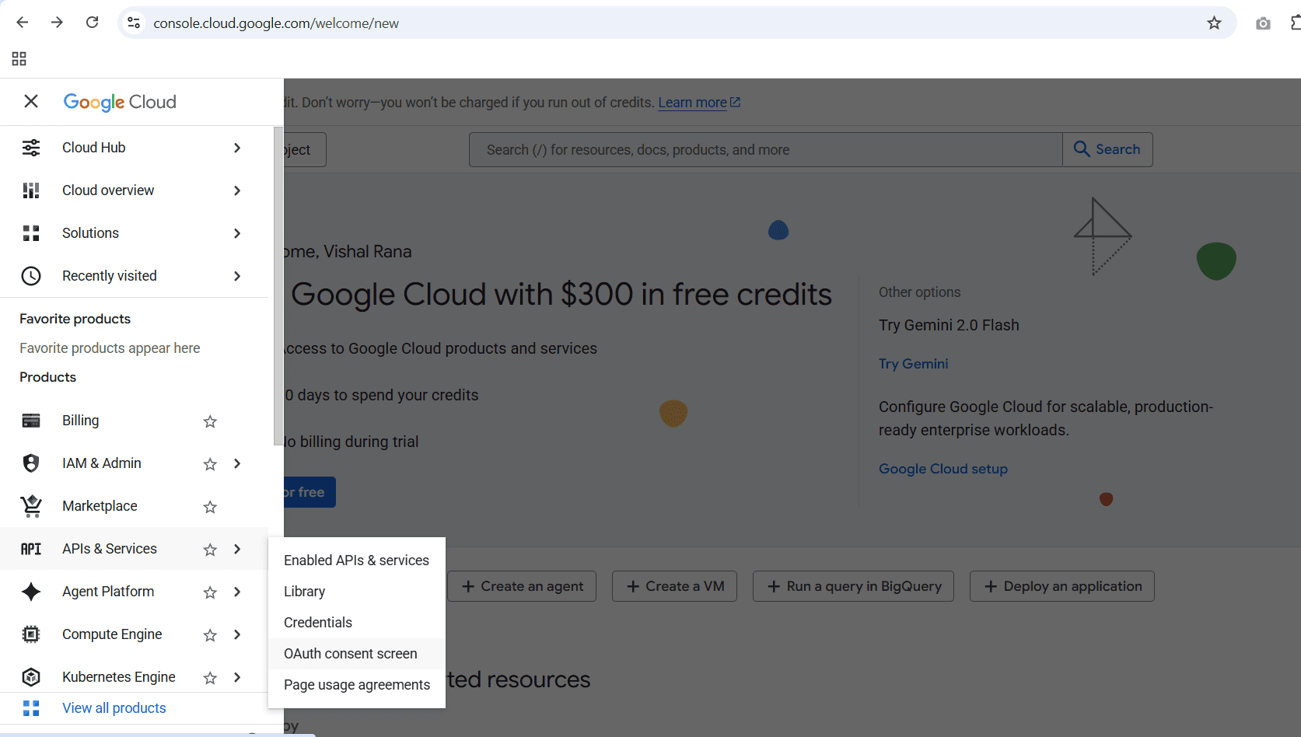The image size is (1301, 737).
Task: Click the Recently visited clock icon
Action: point(31,276)
